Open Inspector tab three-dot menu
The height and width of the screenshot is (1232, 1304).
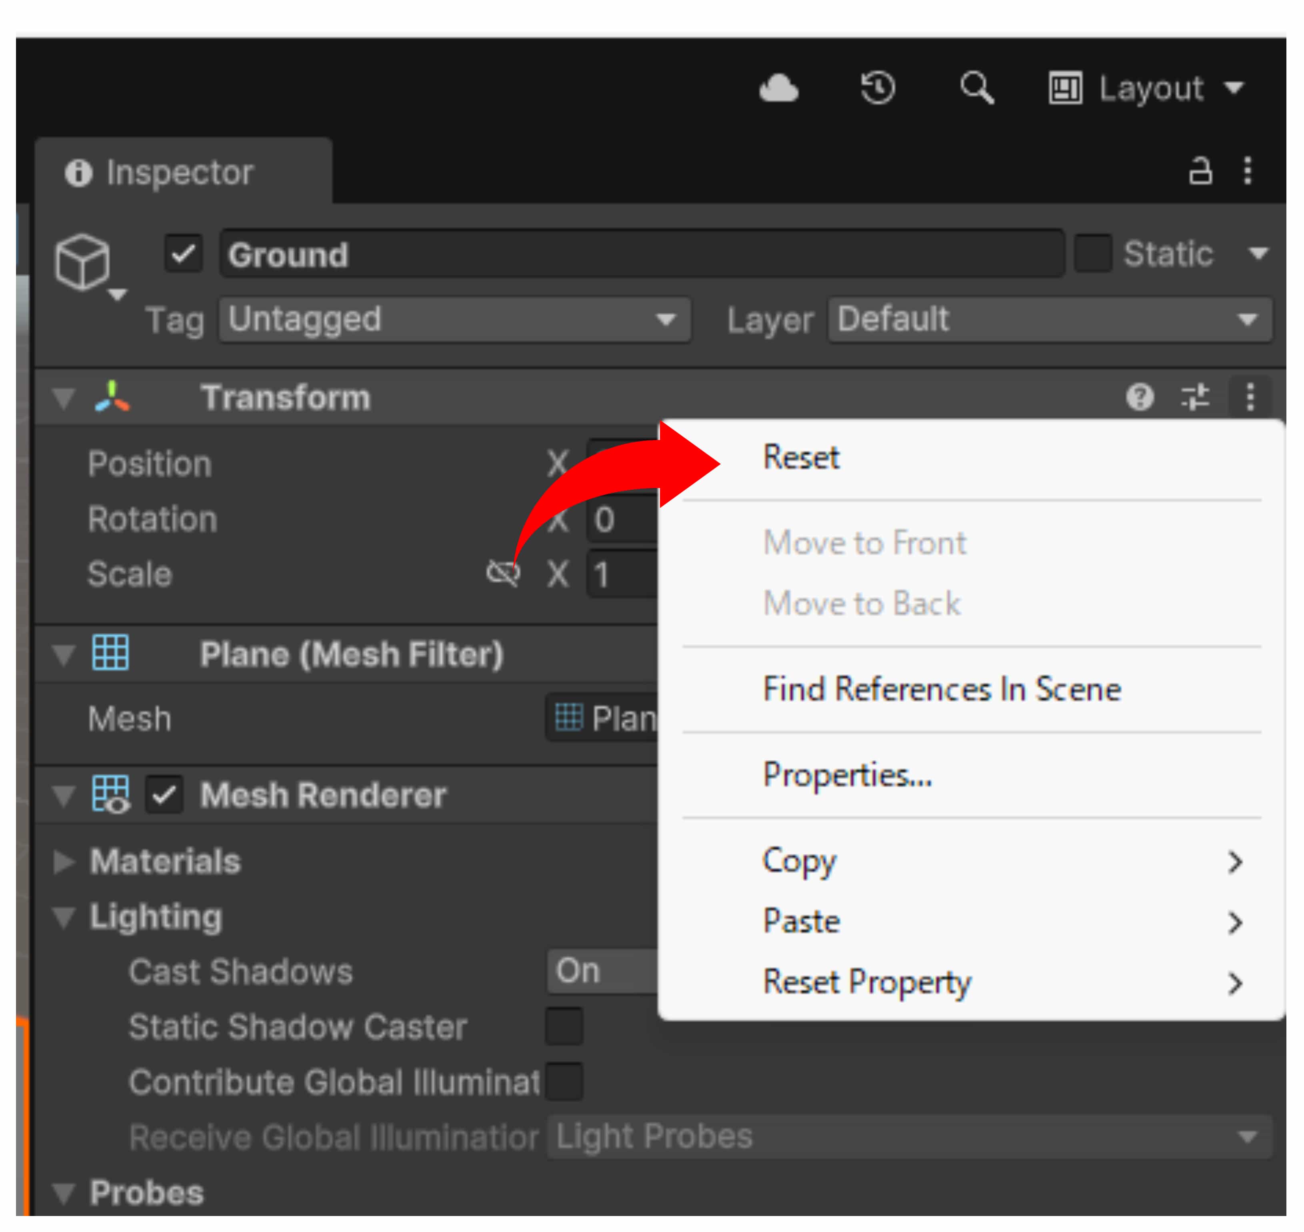1248,172
